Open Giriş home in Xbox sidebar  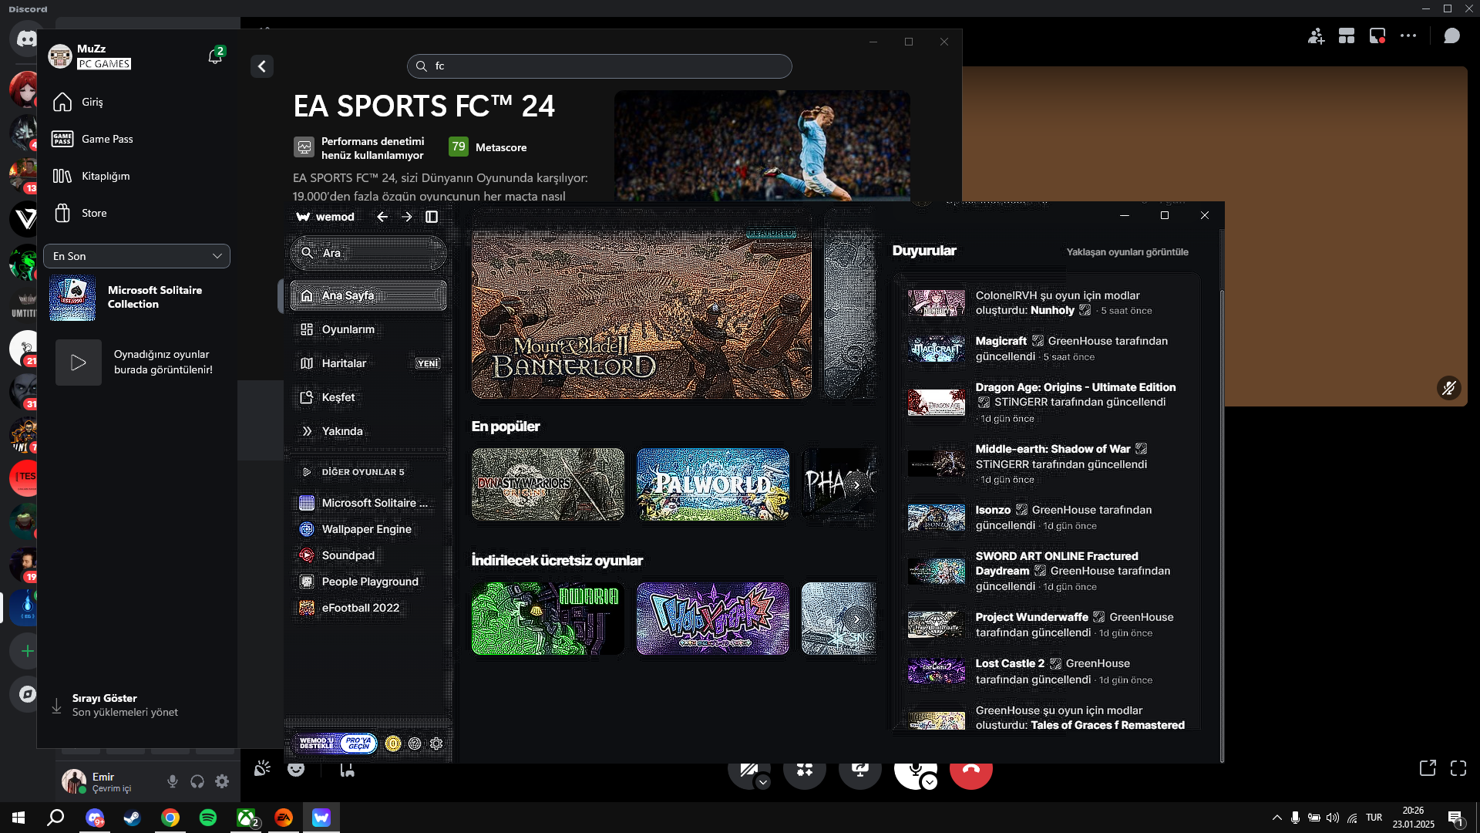[x=137, y=102]
